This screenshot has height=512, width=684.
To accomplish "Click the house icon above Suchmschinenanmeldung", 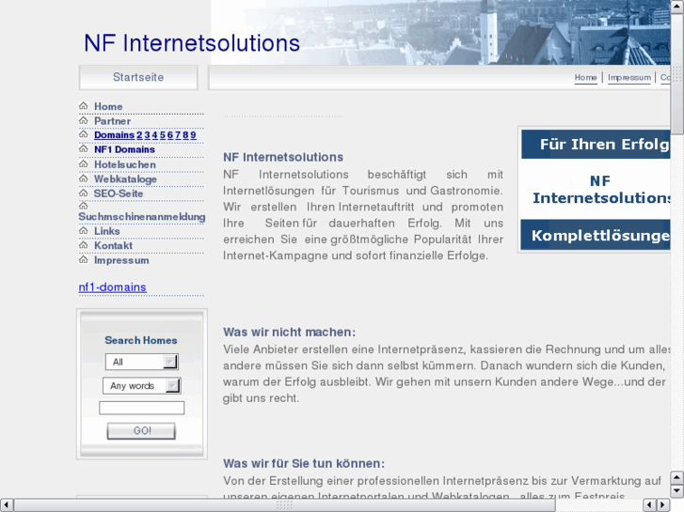I will click(84, 206).
